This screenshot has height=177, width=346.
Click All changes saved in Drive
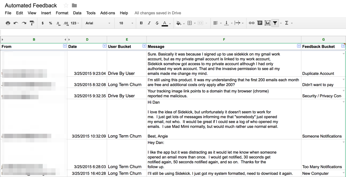click(x=158, y=13)
